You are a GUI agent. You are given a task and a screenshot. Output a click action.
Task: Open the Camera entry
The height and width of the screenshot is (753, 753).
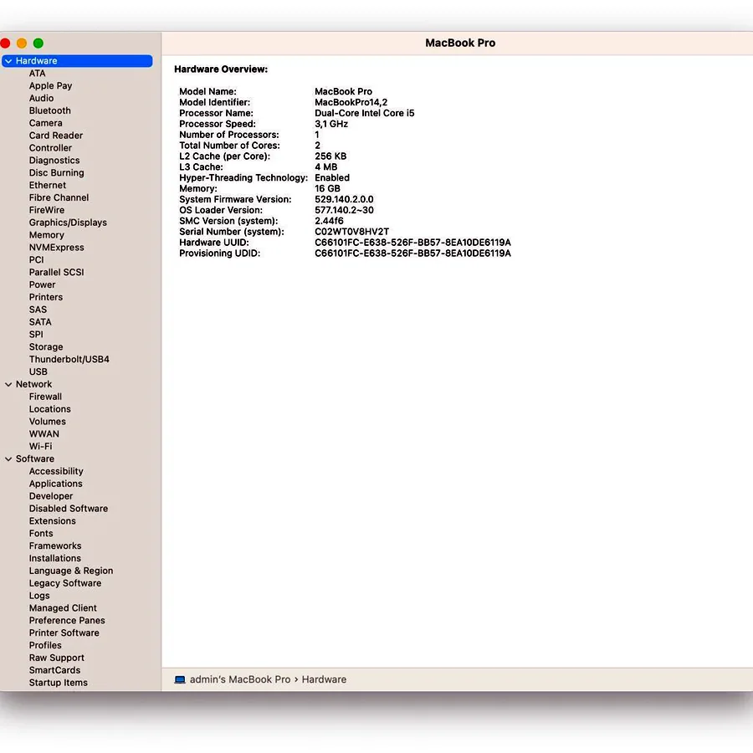[x=46, y=124]
